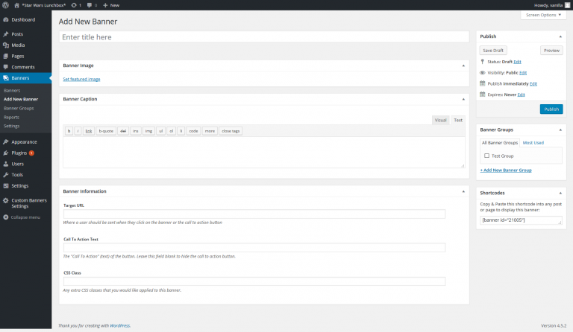This screenshot has width=573, height=332.
Task: Check the Test Group checkbox
Action: click(x=486, y=156)
